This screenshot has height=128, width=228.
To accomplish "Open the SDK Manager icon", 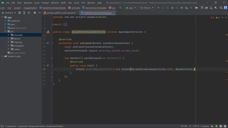I will (216, 8).
